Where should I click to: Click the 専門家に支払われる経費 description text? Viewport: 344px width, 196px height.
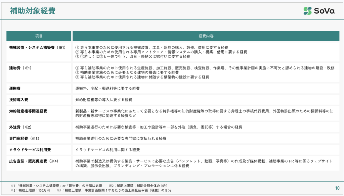pos(121,138)
